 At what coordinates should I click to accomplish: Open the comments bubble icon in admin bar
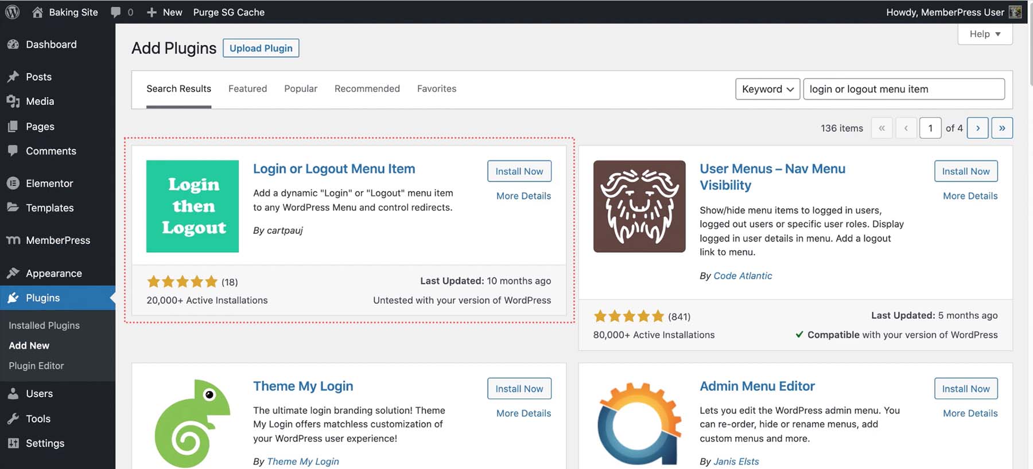point(116,12)
